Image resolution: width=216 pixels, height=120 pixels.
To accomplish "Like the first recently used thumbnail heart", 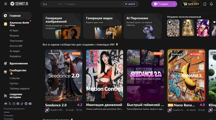I will pos(170,22).
